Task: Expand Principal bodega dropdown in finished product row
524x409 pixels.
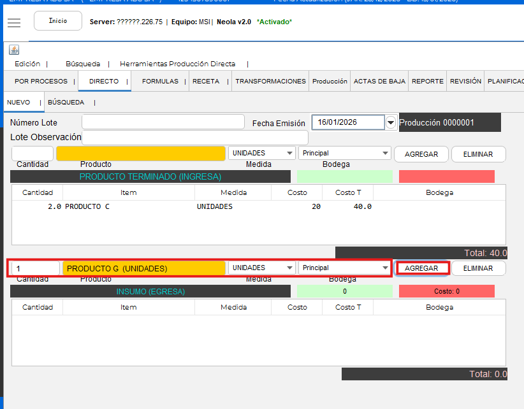Action: point(384,154)
